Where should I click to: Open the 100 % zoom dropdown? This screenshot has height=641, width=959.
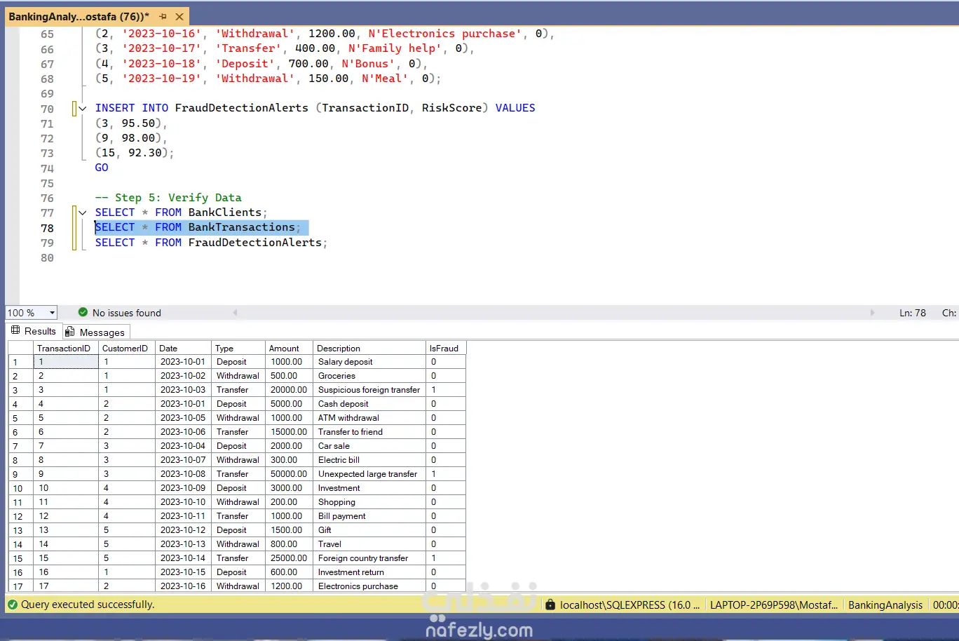coord(52,313)
